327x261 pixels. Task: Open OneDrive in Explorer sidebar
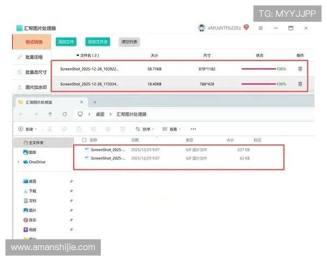tap(34, 162)
